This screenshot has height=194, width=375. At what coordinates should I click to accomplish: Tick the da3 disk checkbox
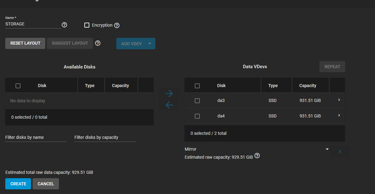point(197,101)
